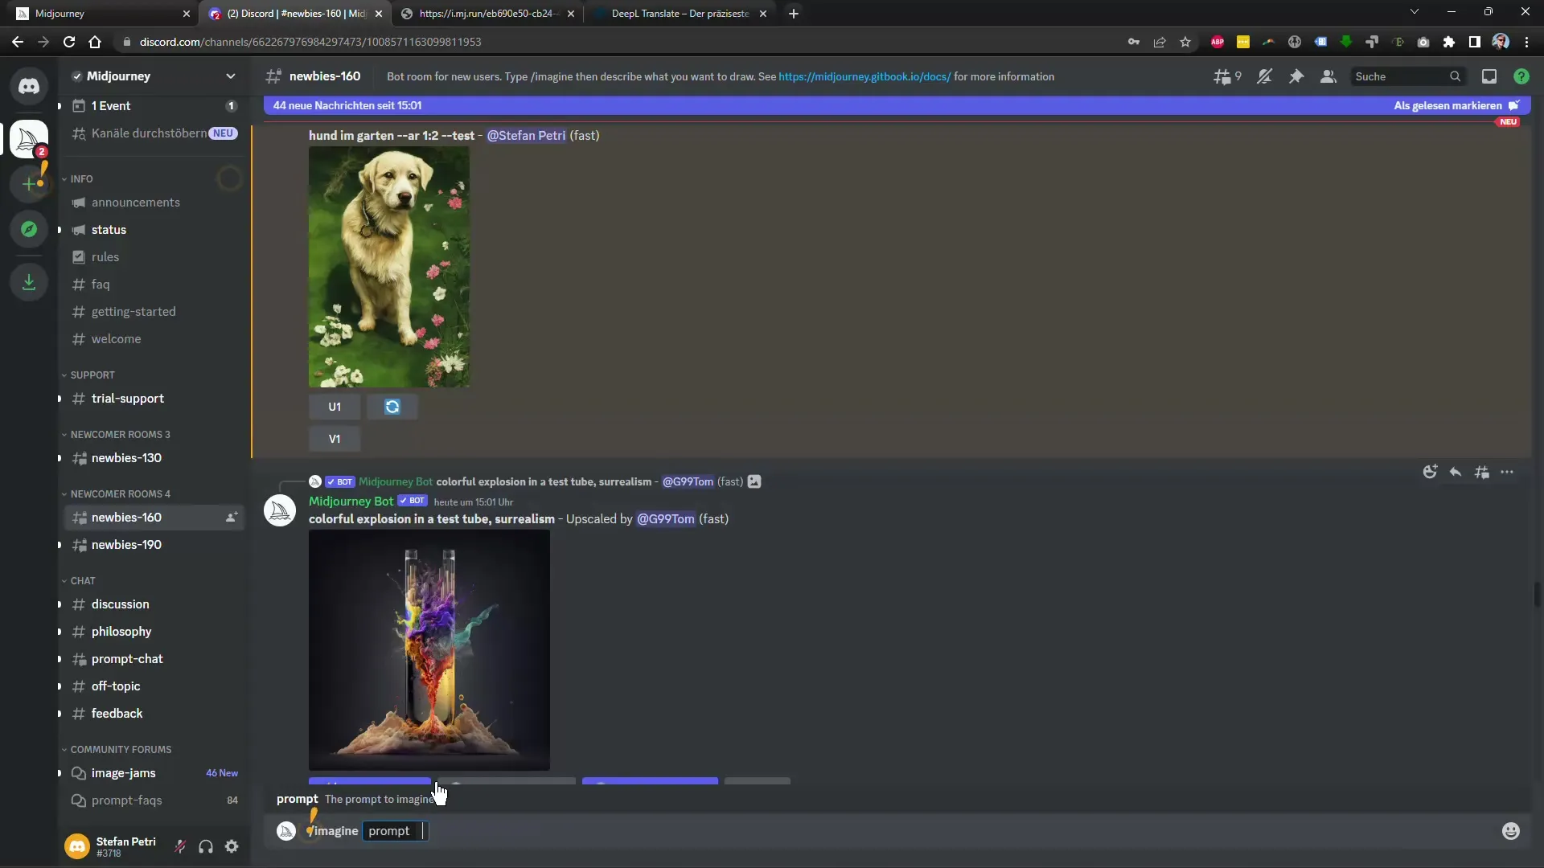The height and width of the screenshot is (868, 1544).
Task: Click the Als gelesen markieren button
Action: tap(1447, 104)
